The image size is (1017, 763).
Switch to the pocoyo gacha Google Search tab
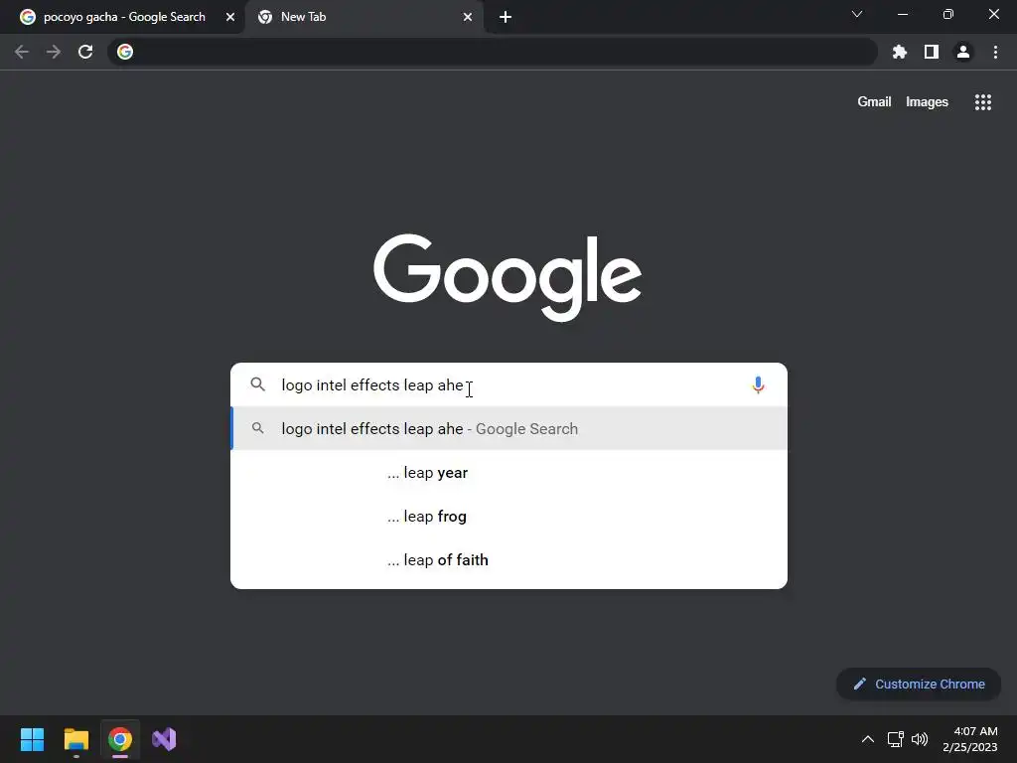pyautogui.click(x=123, y=17)
